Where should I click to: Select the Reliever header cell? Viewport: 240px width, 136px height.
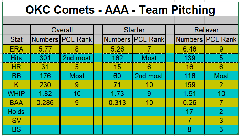(x=206, y=30)
